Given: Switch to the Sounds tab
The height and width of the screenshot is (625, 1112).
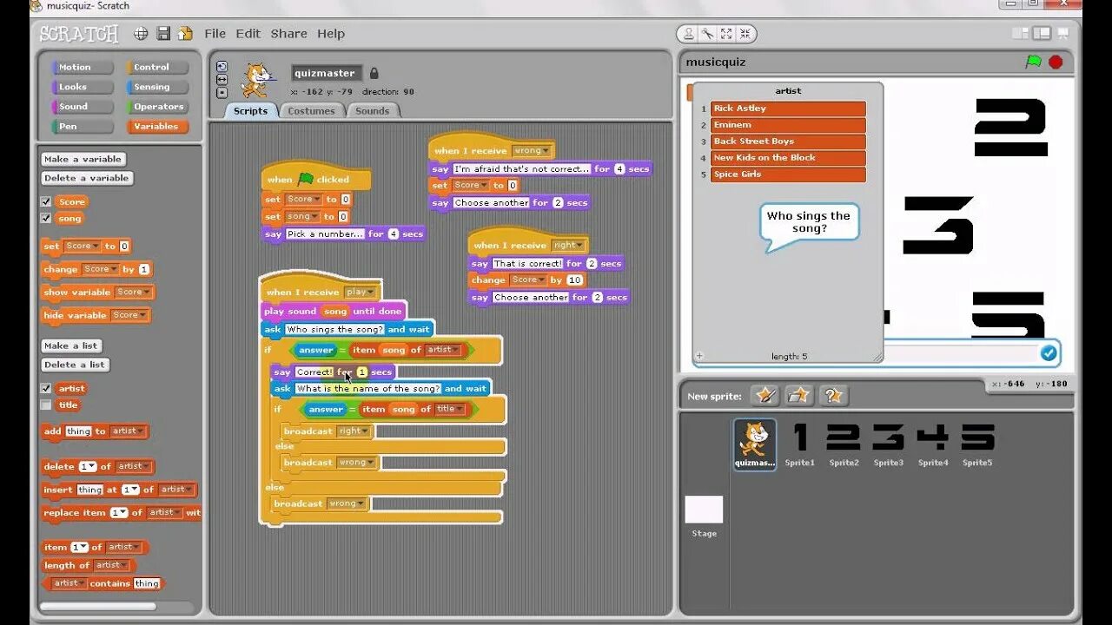Looking at the screenshot, I should point(372,111).
